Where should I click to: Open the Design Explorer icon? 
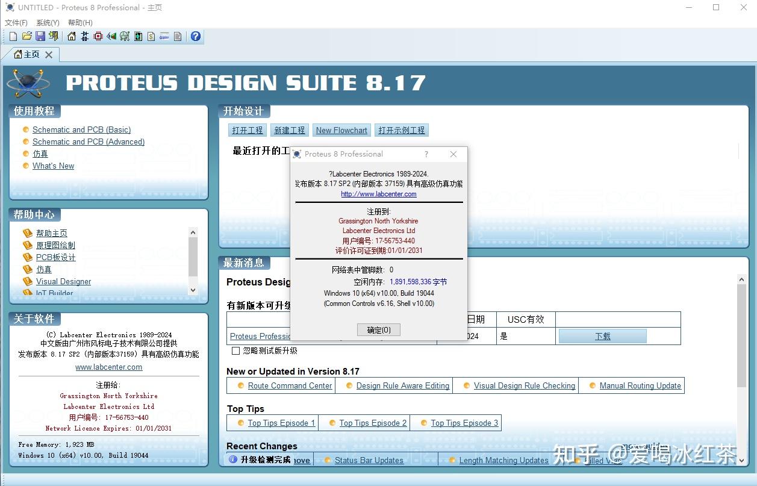point(137,36)
